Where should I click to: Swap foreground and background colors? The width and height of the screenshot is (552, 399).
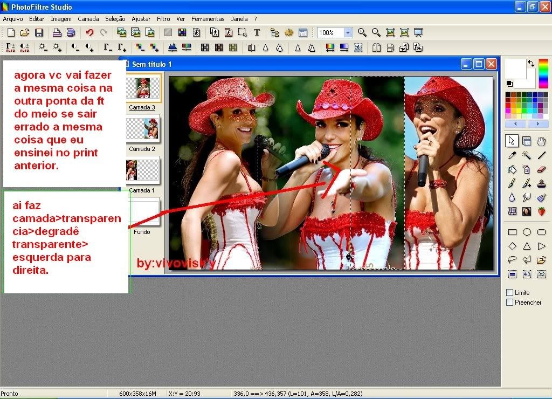531,63
